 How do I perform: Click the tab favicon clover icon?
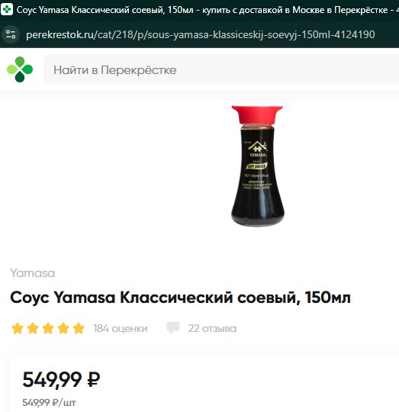pos(7,9)
